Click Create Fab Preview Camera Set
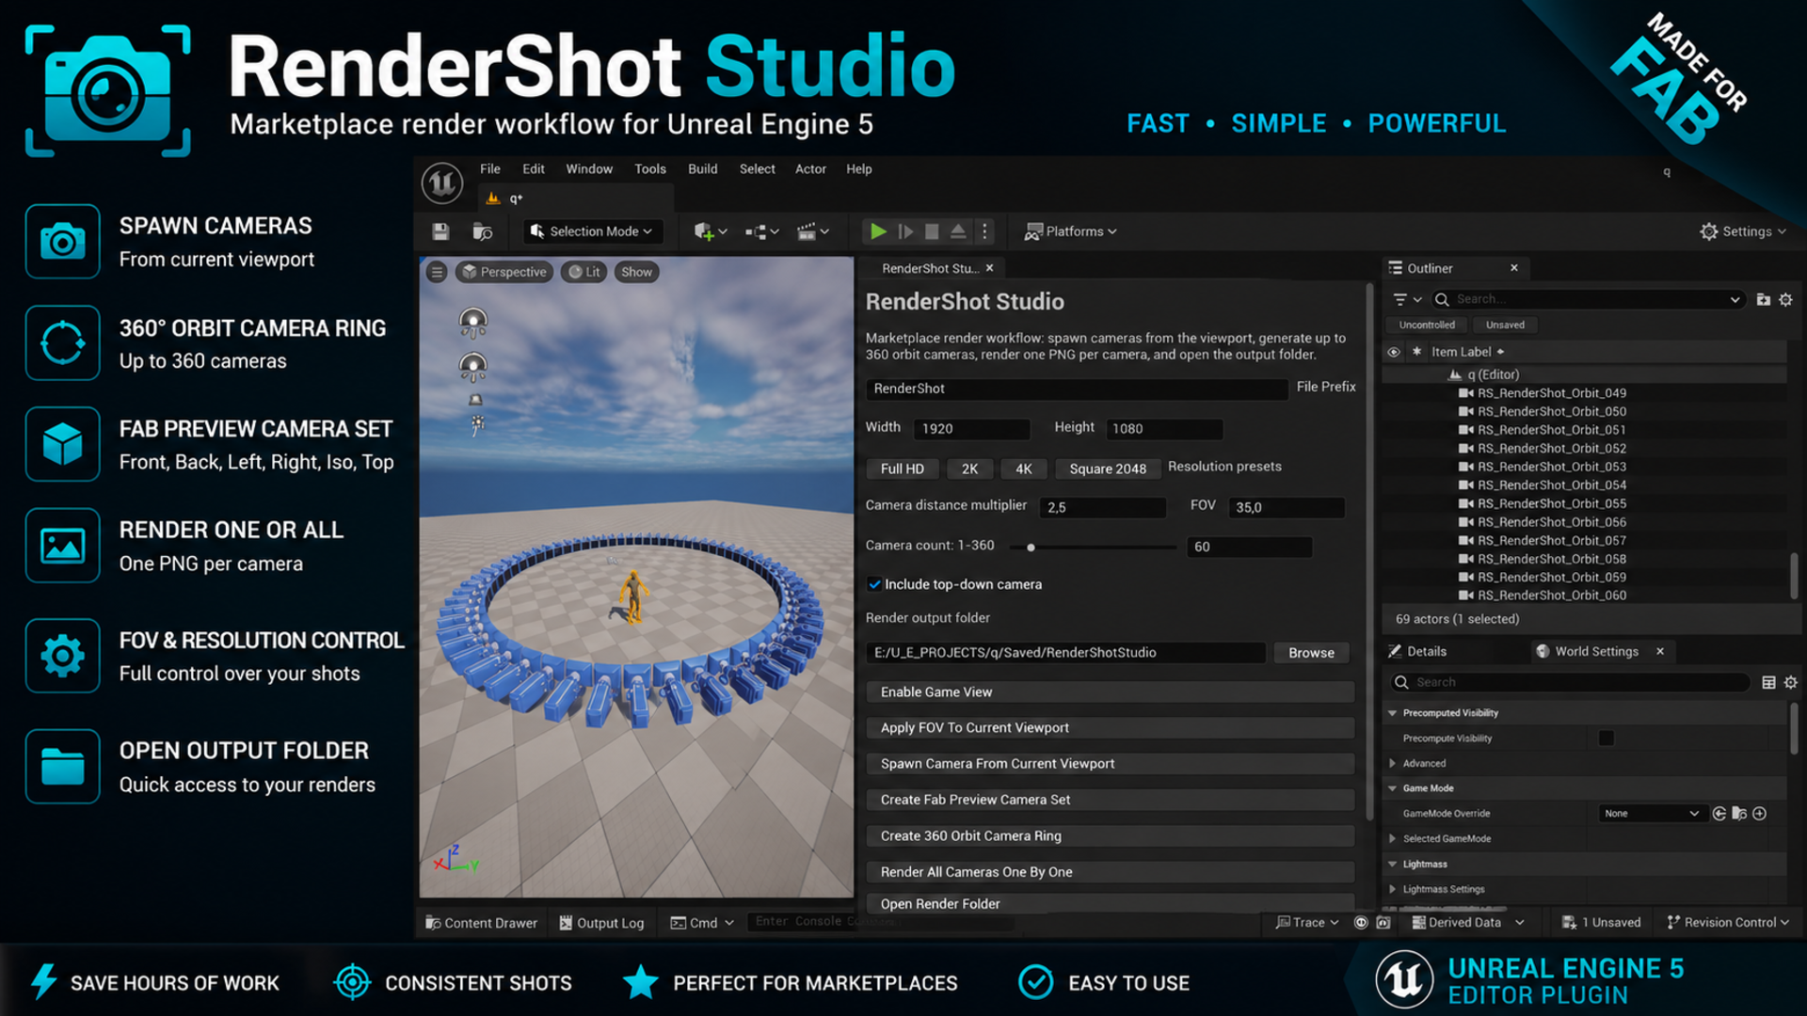 coord(1110,800)
